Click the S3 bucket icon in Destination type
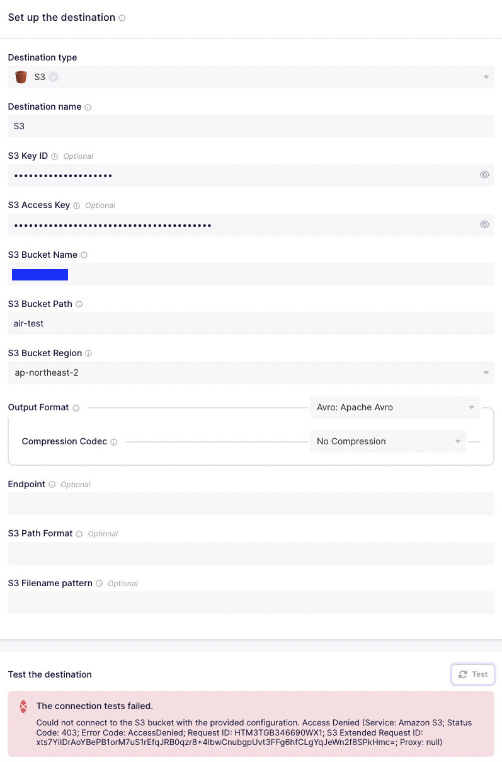The image size is (502, 762). tap(20, 76)
